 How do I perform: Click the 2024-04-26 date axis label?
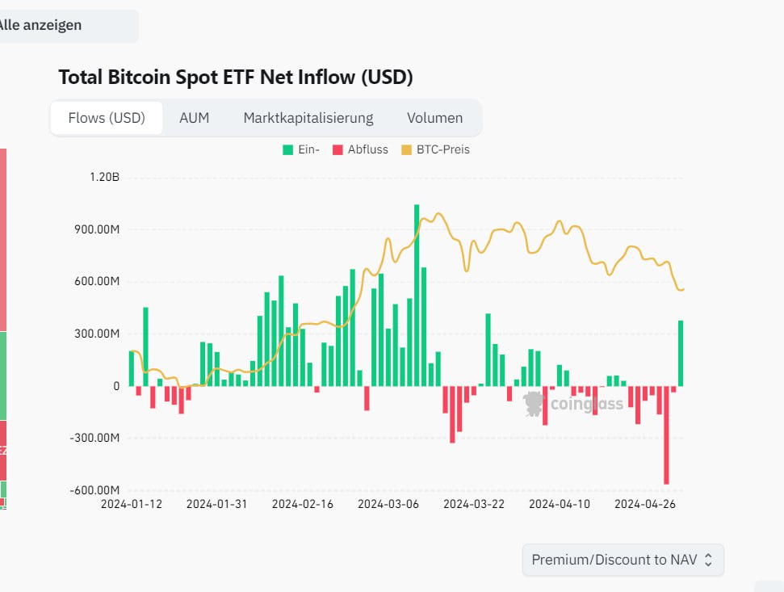[645, 504]
